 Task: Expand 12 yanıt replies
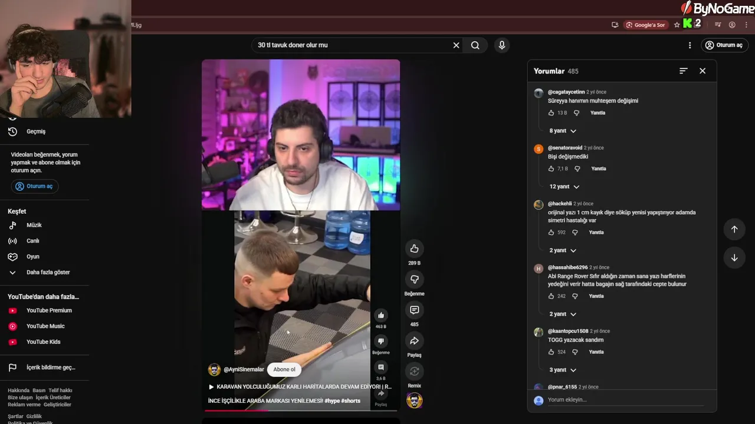tap(564, 187)
